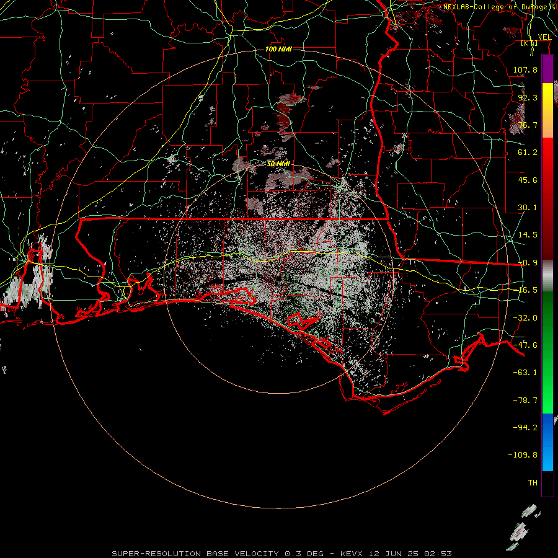Click the 30.1 velocity scale value
Image resolution: width=558 pixels, height=558 pixels.
pos(528,208)
